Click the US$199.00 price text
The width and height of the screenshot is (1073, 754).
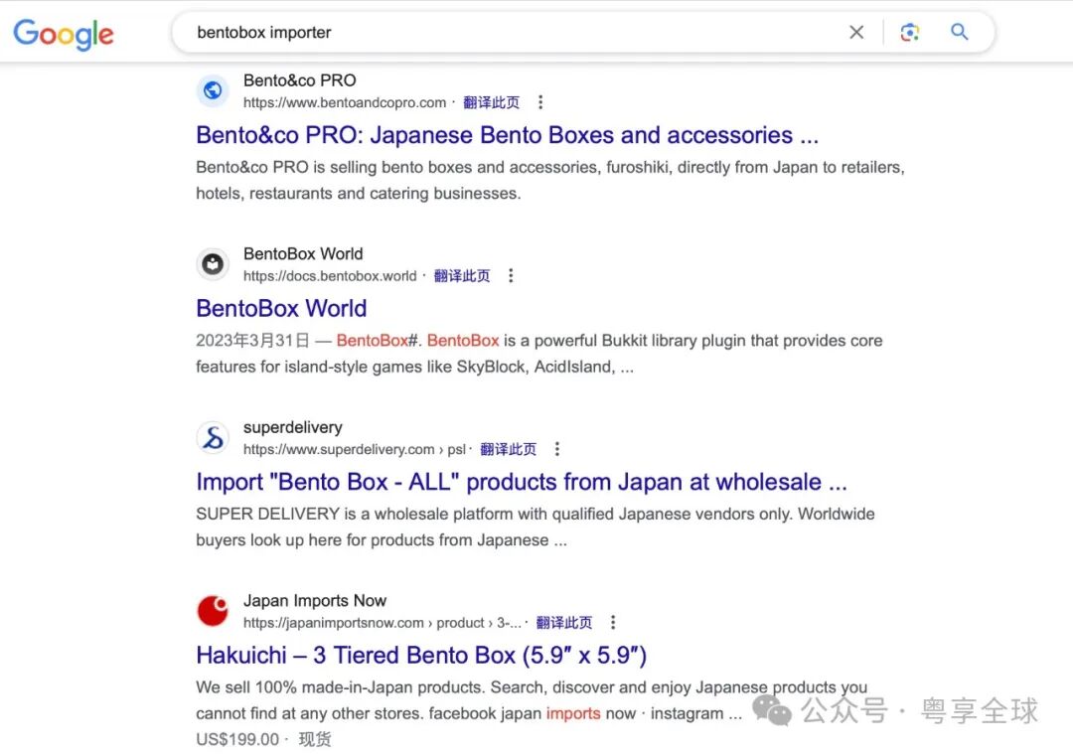tap(237, 739)
